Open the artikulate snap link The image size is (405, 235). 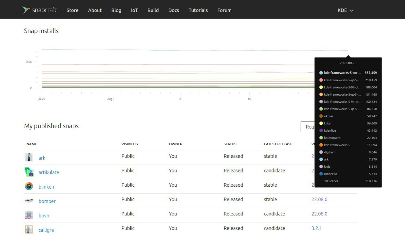coord(49,172)
